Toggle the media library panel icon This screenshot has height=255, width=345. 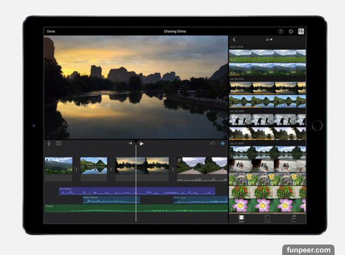coord(301,31)
